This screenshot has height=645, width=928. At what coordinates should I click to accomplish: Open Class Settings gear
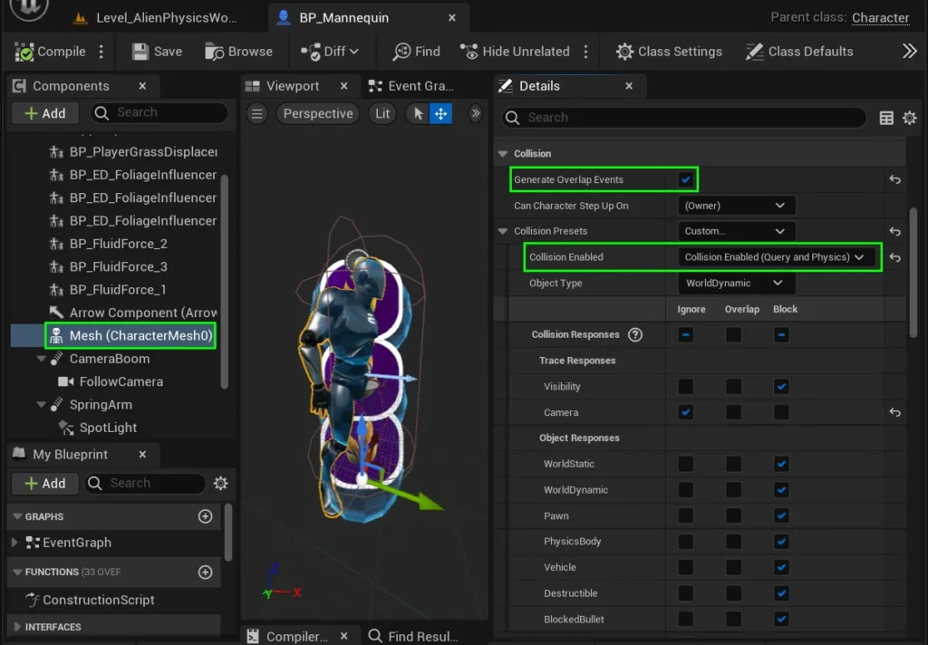tap(669, 52)
